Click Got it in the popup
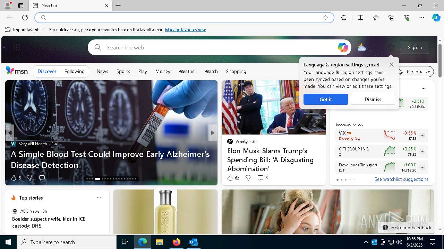This screenshot has width=444, height=249. pos(326,99)
